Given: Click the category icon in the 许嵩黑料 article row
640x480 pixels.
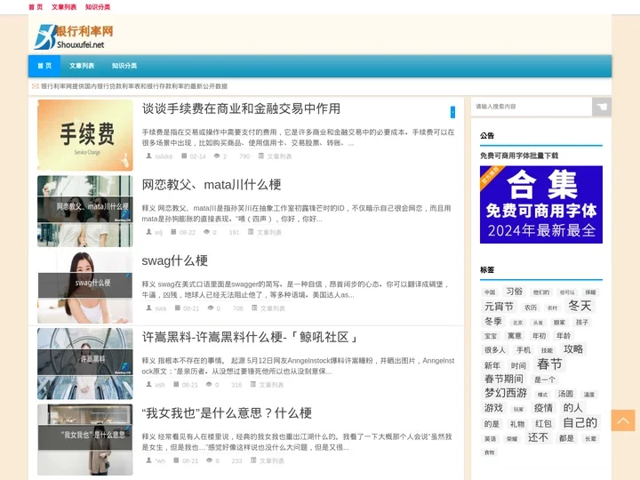Looking at the screenshot, I should pos(253,384).
